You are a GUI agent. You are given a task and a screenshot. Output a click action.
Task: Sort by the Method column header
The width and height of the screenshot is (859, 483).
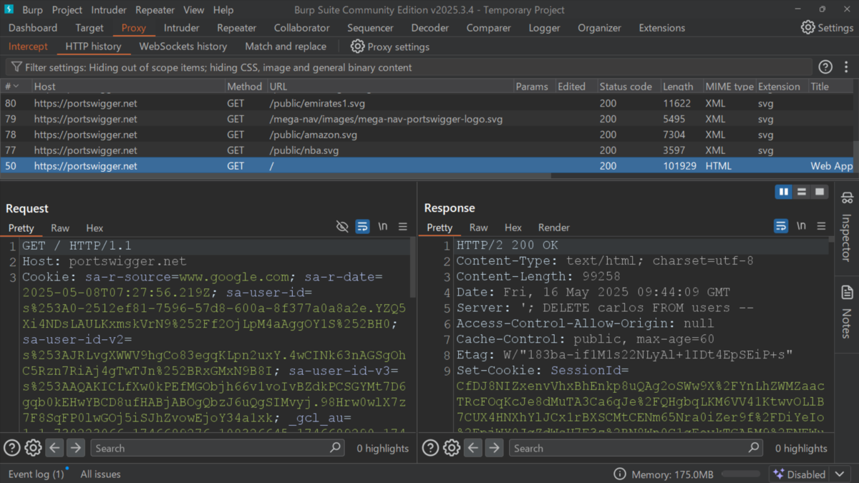pyautogui.click(x=245, y=87)
